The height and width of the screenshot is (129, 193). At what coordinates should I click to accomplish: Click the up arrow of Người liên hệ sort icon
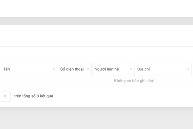131,69
